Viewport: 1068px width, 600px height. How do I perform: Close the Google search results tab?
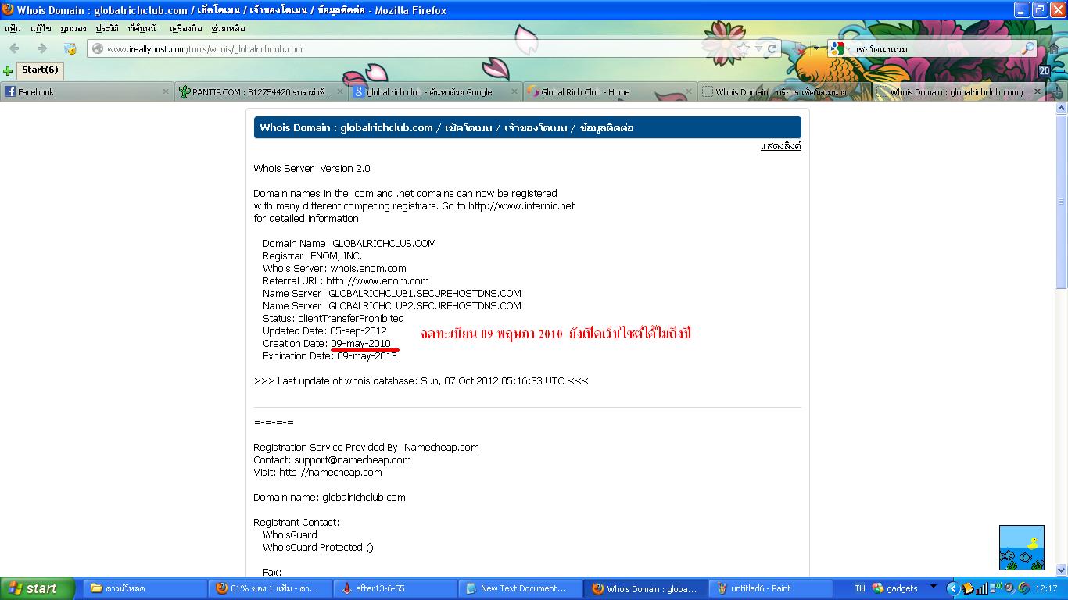pos(514,91)
